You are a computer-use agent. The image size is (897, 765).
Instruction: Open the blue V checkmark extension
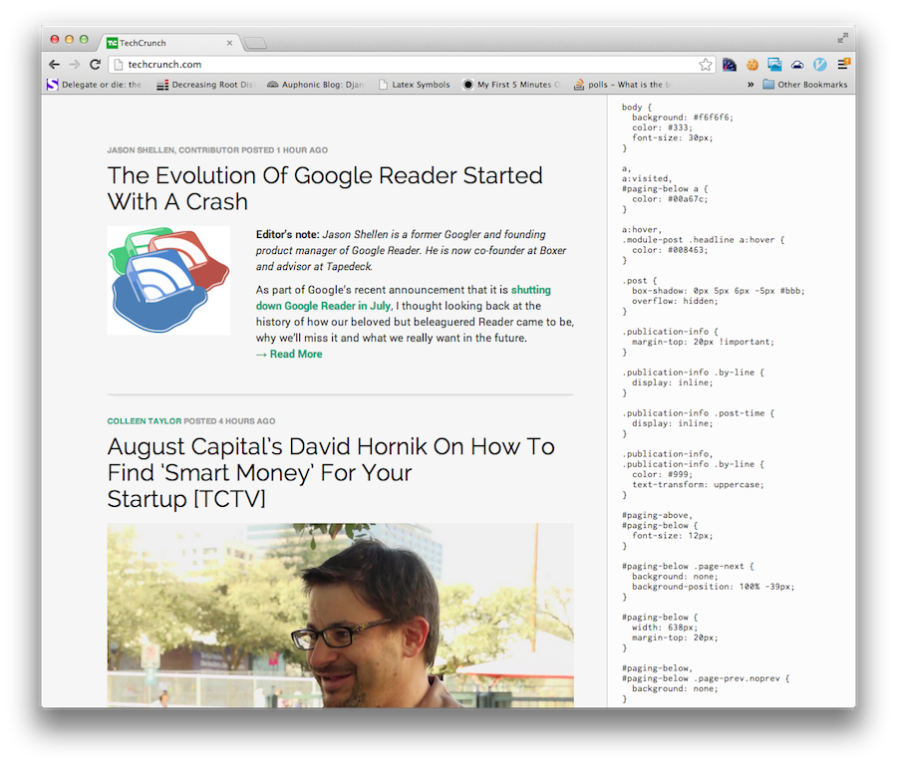click(820, 65)
